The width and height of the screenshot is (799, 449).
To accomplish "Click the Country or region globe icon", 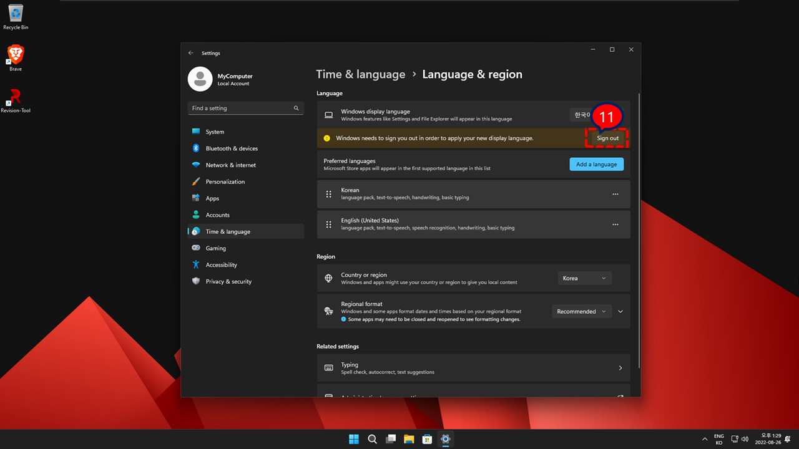I will tap(328, 278).
